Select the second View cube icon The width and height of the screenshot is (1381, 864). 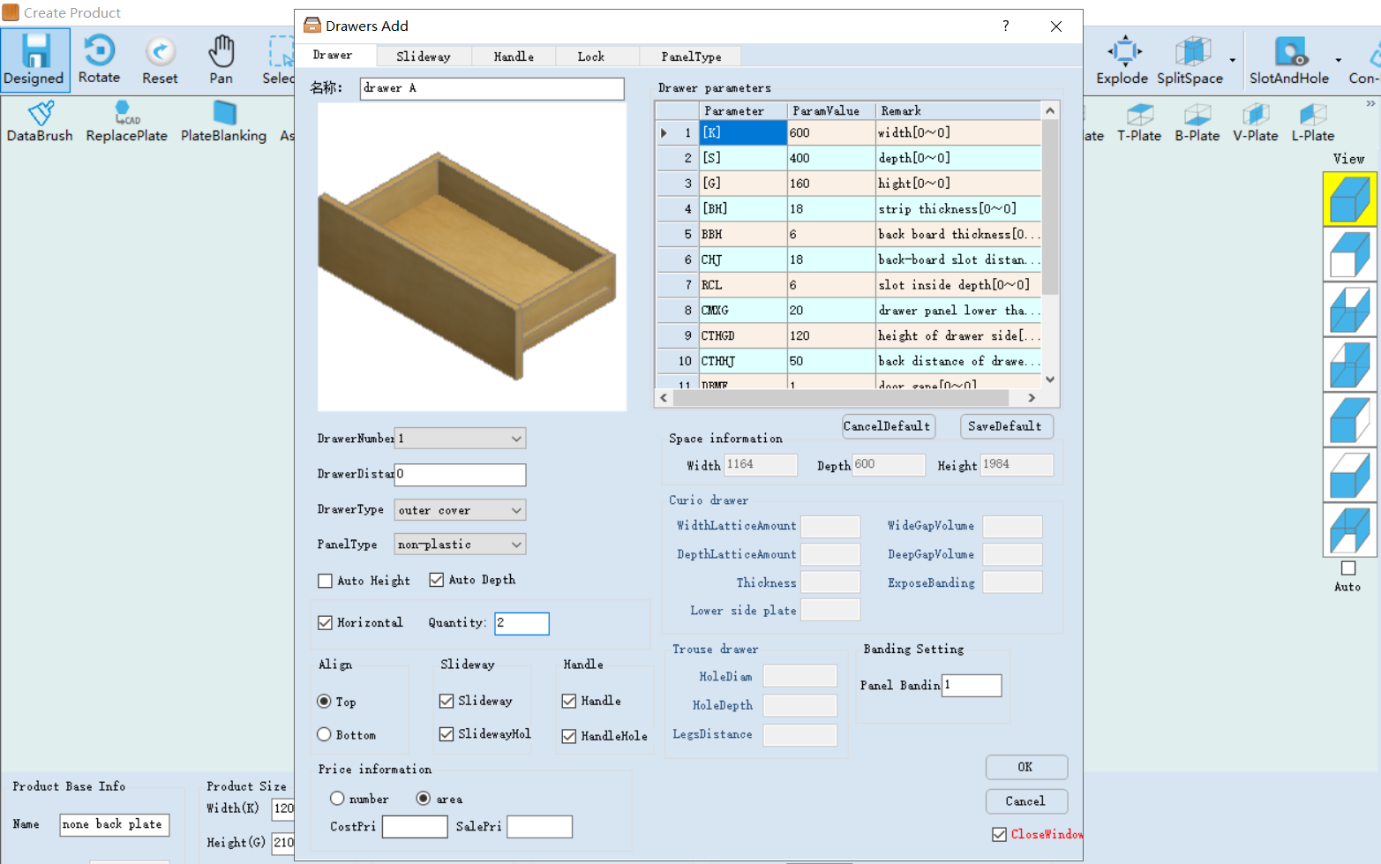pos(1349,254)
